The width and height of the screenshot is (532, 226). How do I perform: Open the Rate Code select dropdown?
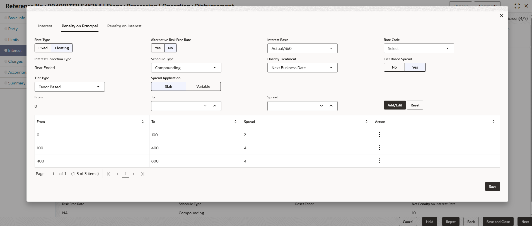tap(419, 48)
